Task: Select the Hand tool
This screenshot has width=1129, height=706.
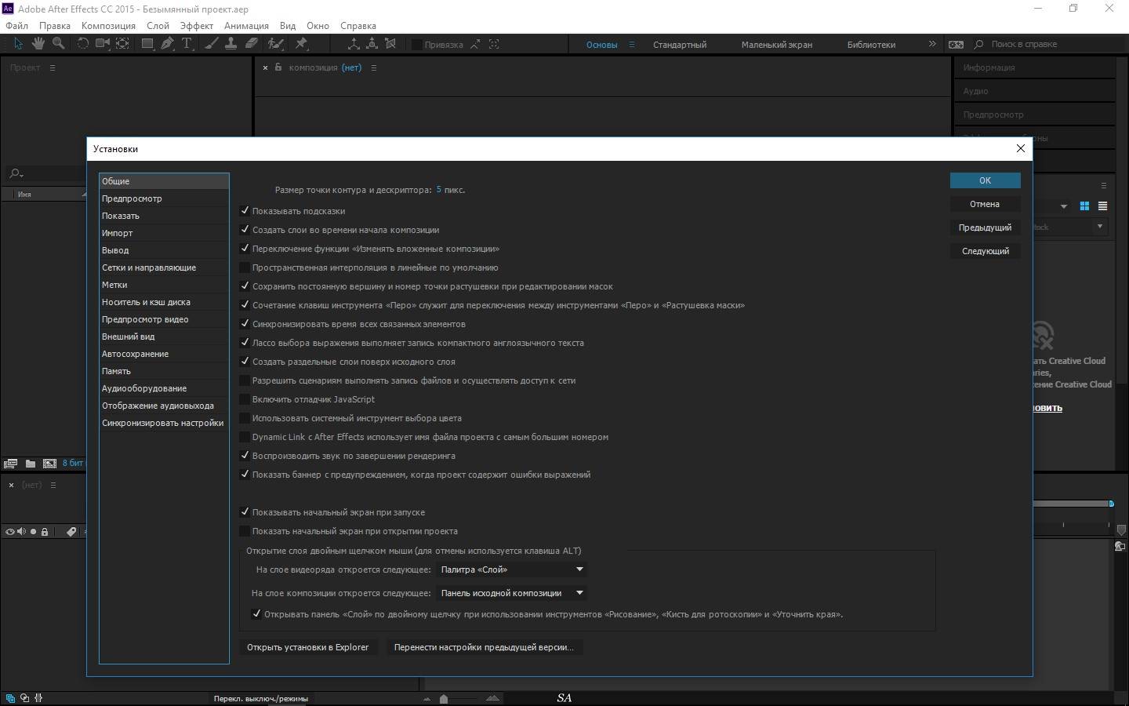Action: (x=38, y=44)
